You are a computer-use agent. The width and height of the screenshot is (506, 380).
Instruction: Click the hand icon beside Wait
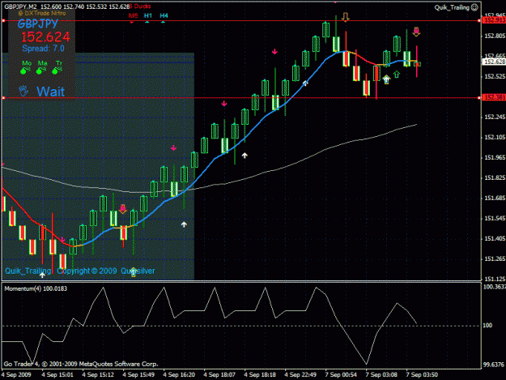[x=23, y=91]
